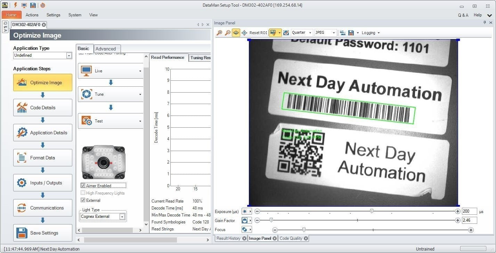Decrease exposure with the minus button
This screenshot has height=253, width=496.
point(257,211)
